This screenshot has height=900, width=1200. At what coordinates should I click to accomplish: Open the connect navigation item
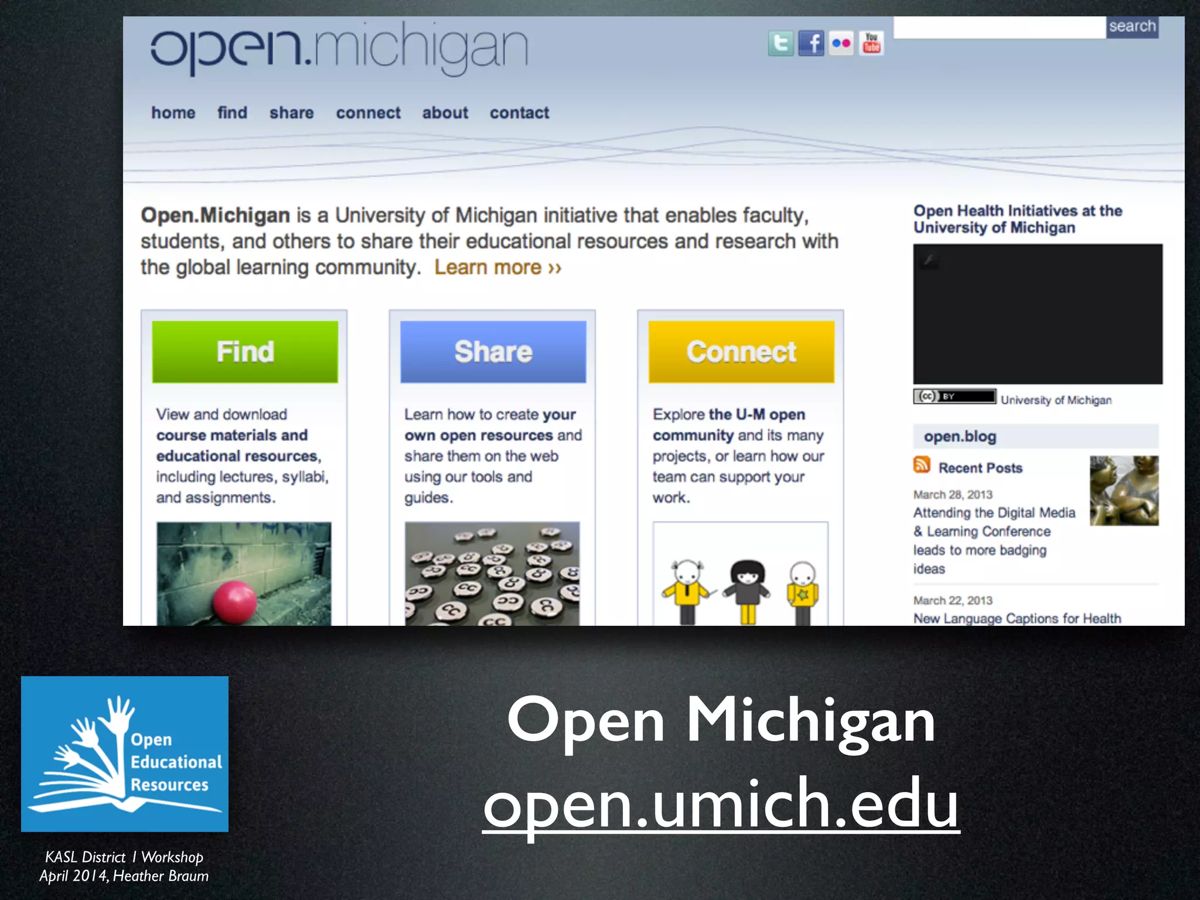(x=369, y=112)
